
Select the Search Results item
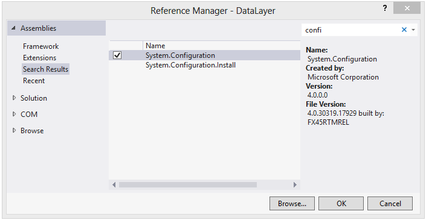coord(46,69)
